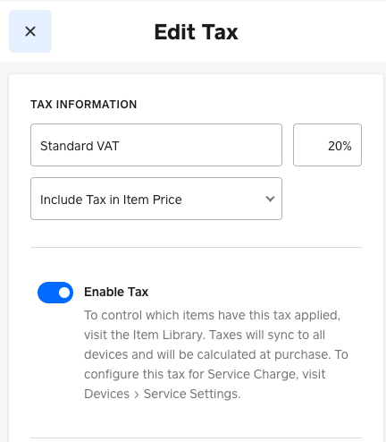Click the Devices word in the description
The height and width of the screenshot is (442, 386).
coord(107,394)
